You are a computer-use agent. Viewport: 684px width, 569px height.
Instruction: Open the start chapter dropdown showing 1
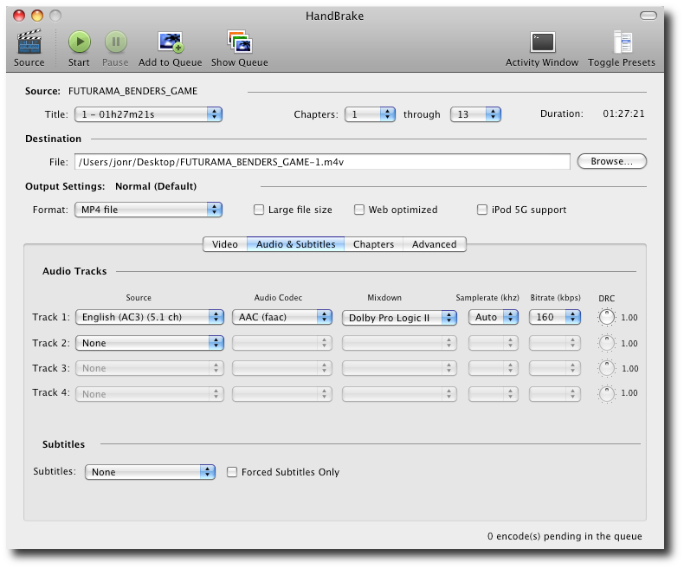pyautogui.click(x=370, y=114)
